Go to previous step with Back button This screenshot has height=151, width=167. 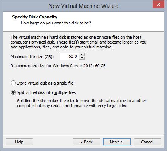coord(86,142)
